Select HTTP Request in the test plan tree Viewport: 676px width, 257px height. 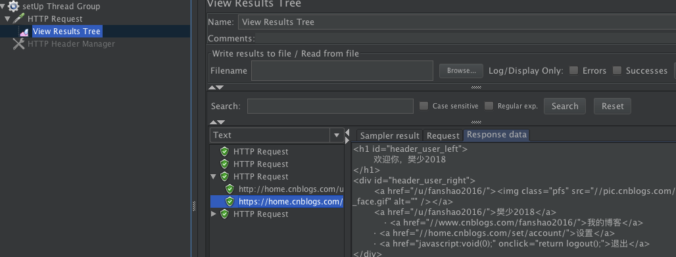point(55,19)
